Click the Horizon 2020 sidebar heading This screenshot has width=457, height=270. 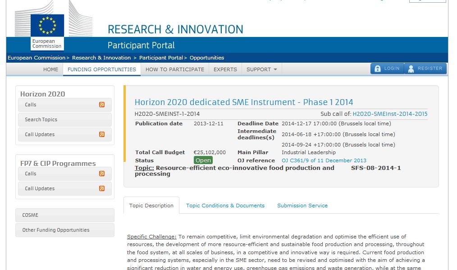pyautogui.click(x=42, y=94)
